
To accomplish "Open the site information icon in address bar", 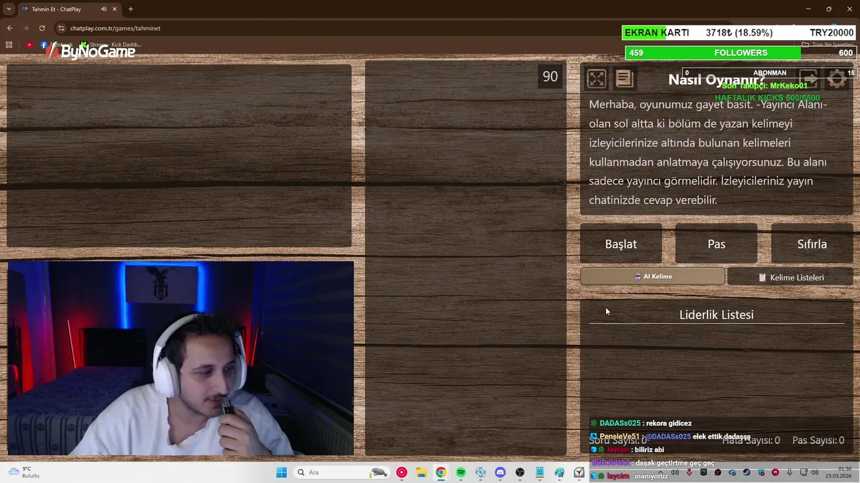I will (x=61, y=28).
